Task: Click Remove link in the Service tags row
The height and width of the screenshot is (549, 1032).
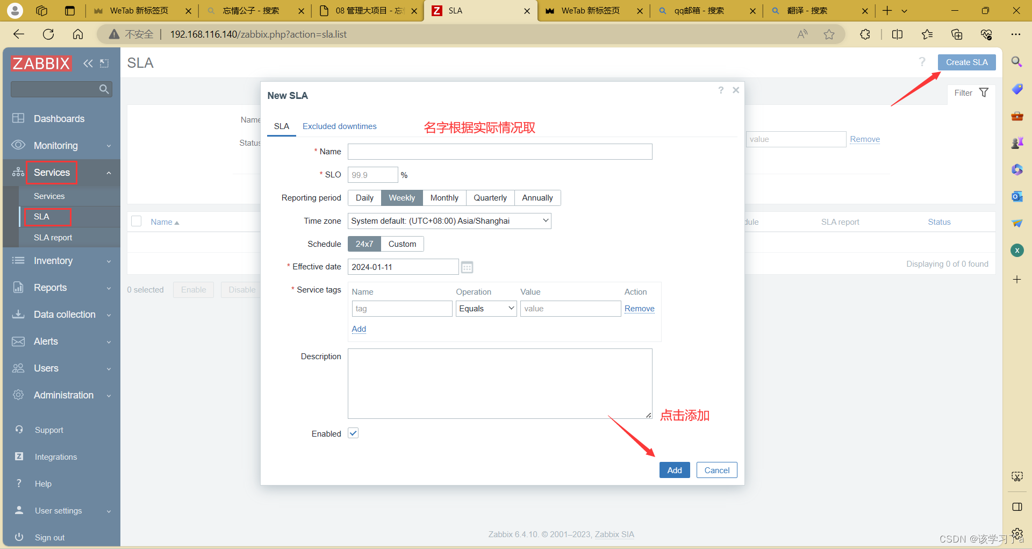Action: coord(640,309)
